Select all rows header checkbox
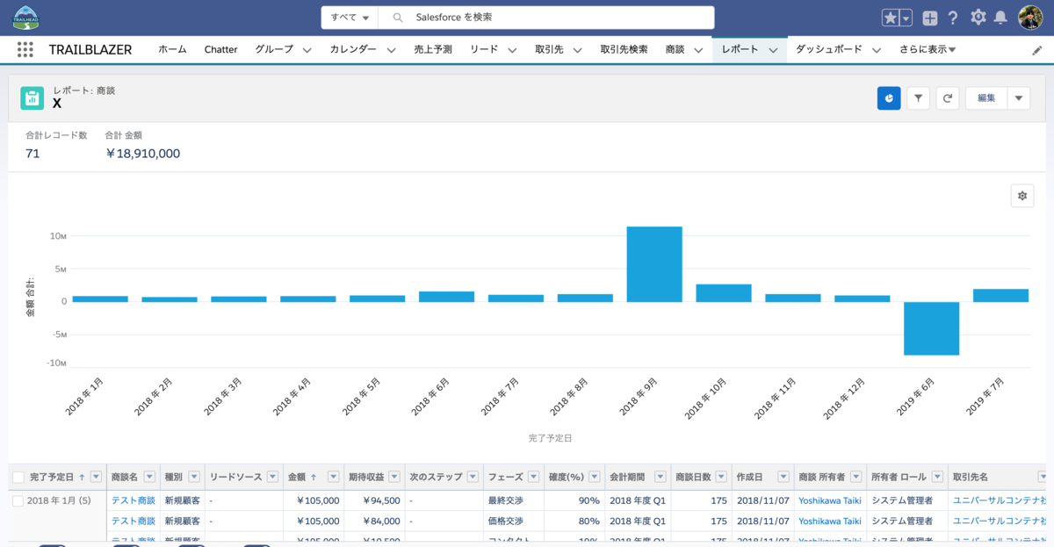1054x547 pixels. point(18,477)
